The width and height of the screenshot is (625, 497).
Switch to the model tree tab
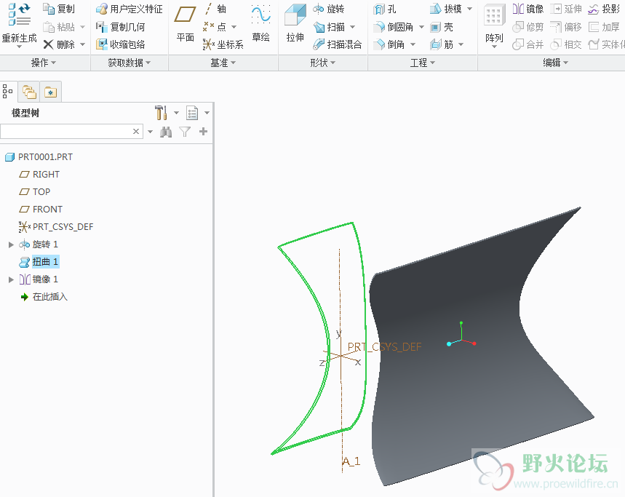(x=7, y=91)
